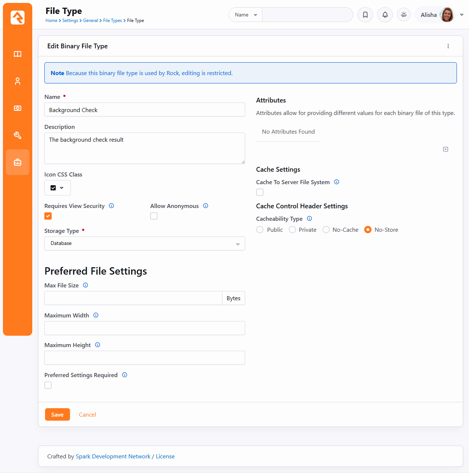Image resolution: width=469 pixels, height=473 pixels.
Task: Expand the Storage Type dropdown
Action: 144,243
